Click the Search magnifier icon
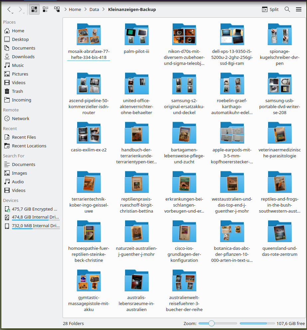This screenshot has width=307, height=330. click(x=287, y=9)
